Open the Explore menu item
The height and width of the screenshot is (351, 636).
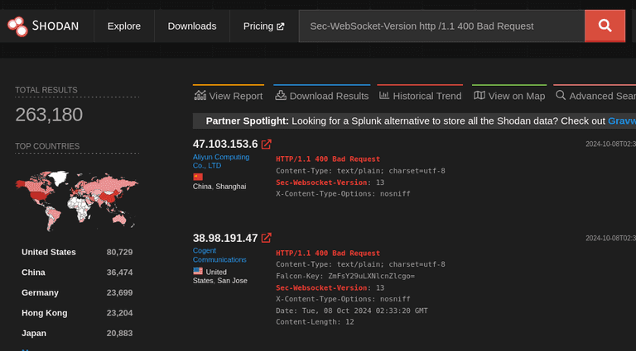point(123,26)
